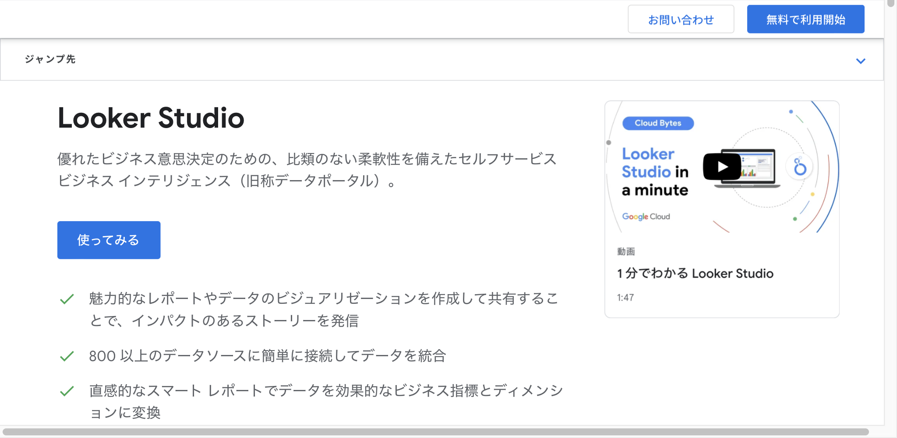Click checkmark beside 800 以上のデータソース bullet

(67, 356)
